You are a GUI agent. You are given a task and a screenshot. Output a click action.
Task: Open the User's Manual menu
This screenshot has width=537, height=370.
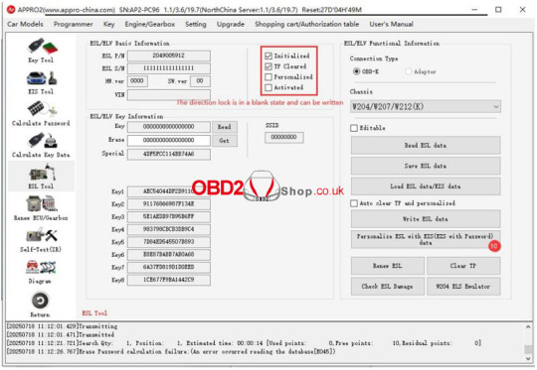[x=391, y=24]
